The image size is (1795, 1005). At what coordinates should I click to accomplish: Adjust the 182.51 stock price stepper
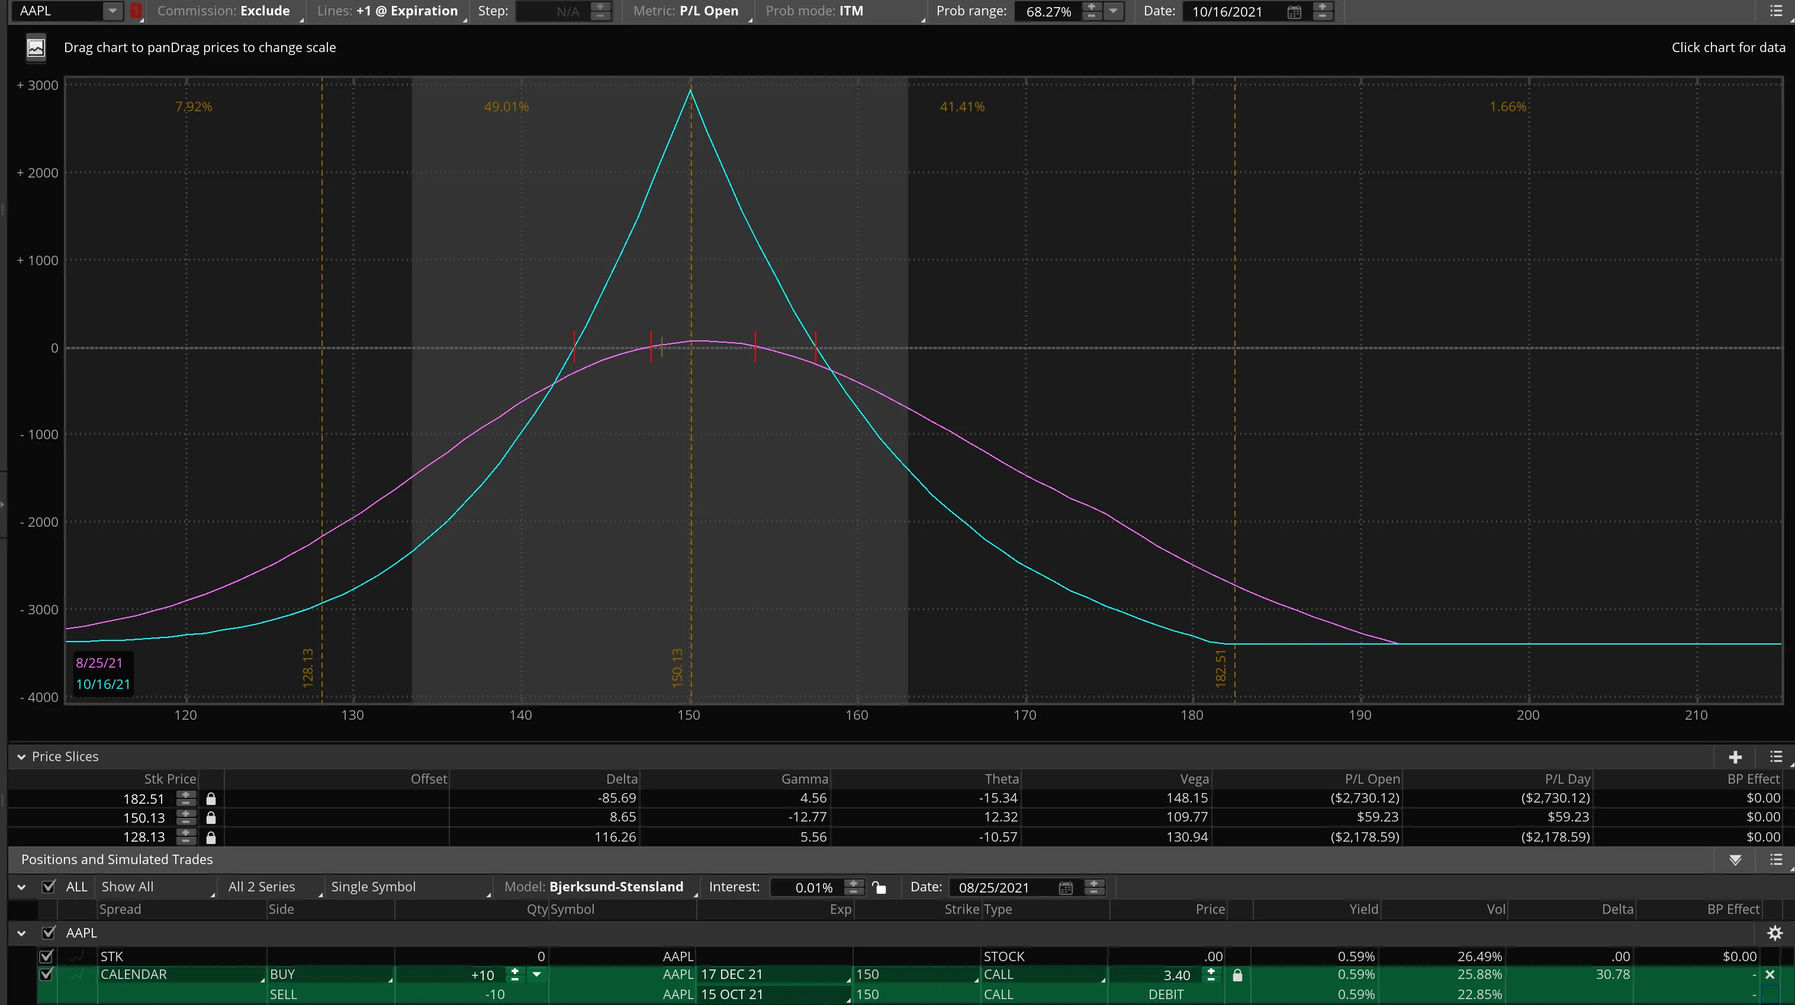[x=186, y=798]
